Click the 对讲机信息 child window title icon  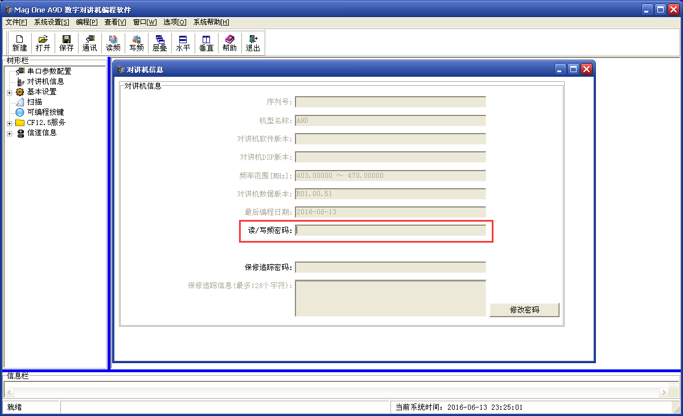coord(121,69)
